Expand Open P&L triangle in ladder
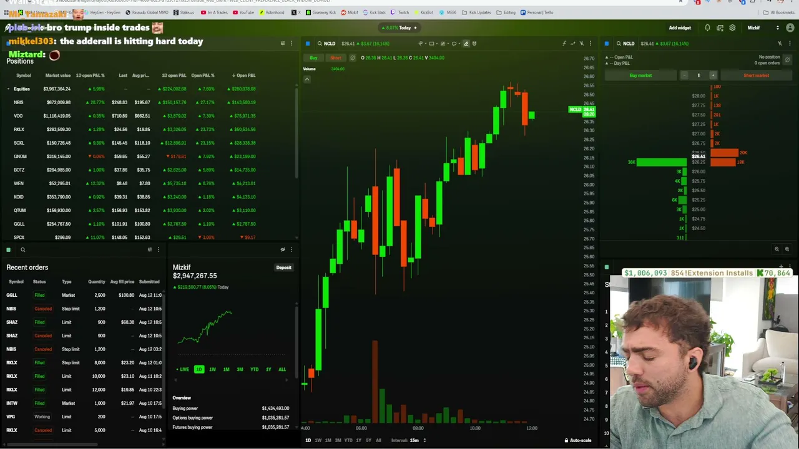 pos(607,57)
